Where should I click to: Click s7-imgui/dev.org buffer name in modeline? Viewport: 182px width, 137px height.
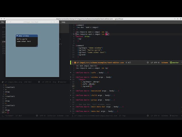pos(13,82)
